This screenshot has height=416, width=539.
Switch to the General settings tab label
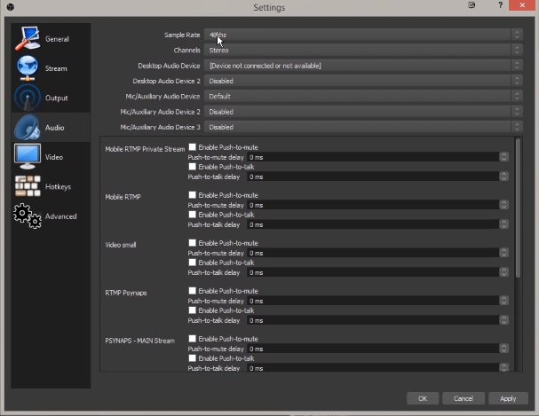(57, 39)
